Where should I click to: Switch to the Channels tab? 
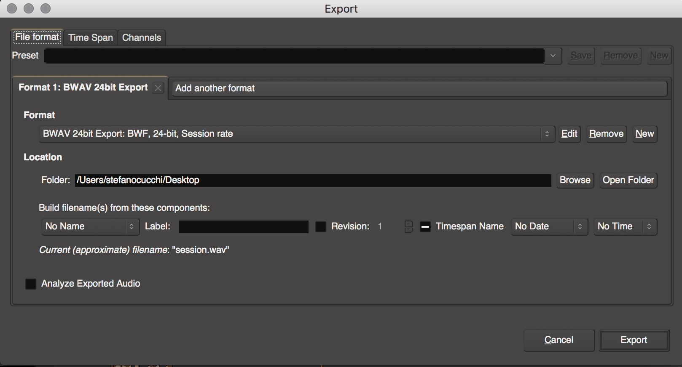pyautogui.click(x=142, y=37)
